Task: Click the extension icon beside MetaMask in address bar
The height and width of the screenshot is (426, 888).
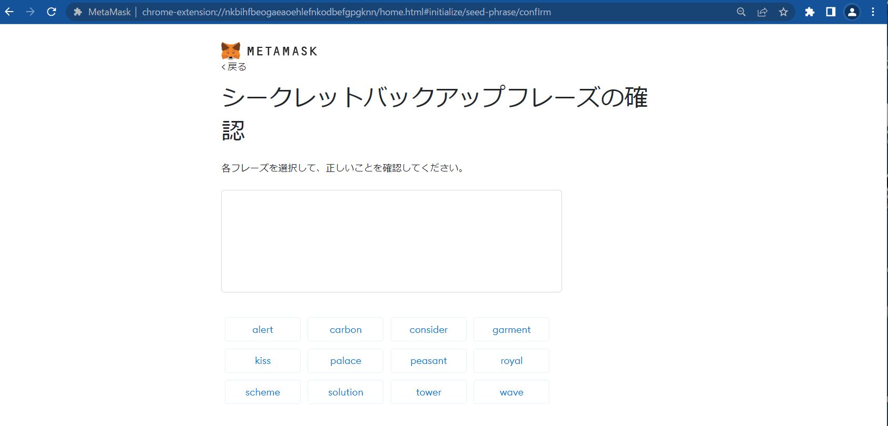Action: click(x=77, y=12)
